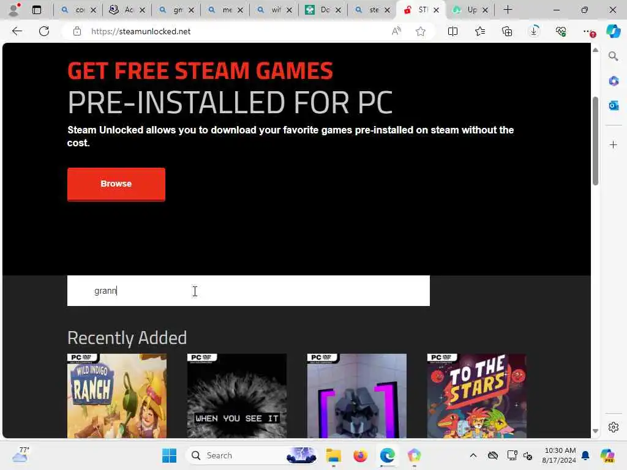This screenshot has height=470, width=627.
Task: Open the When You See It game thumbnail
Action: pos(237,396)
